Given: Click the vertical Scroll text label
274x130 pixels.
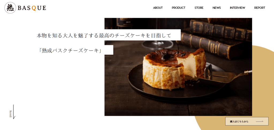Looking at the screenshot, I should coord(10,114).
